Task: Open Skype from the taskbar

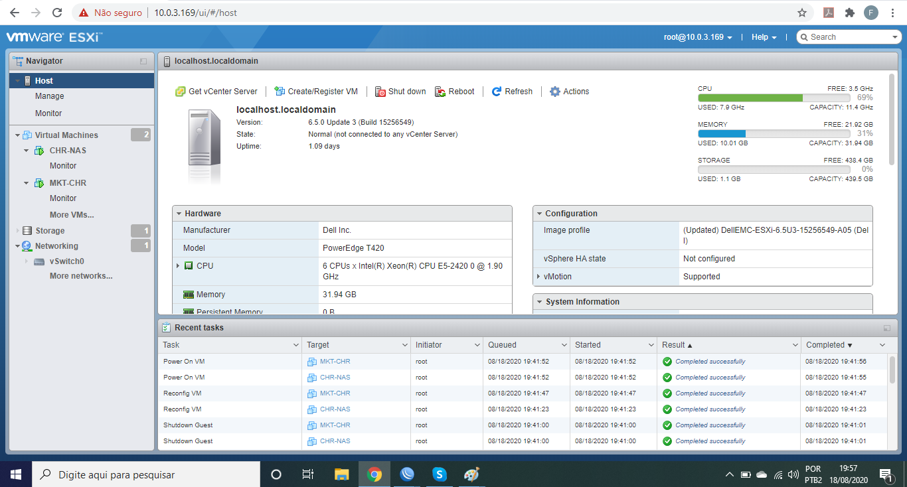Action: coord(439,474)
